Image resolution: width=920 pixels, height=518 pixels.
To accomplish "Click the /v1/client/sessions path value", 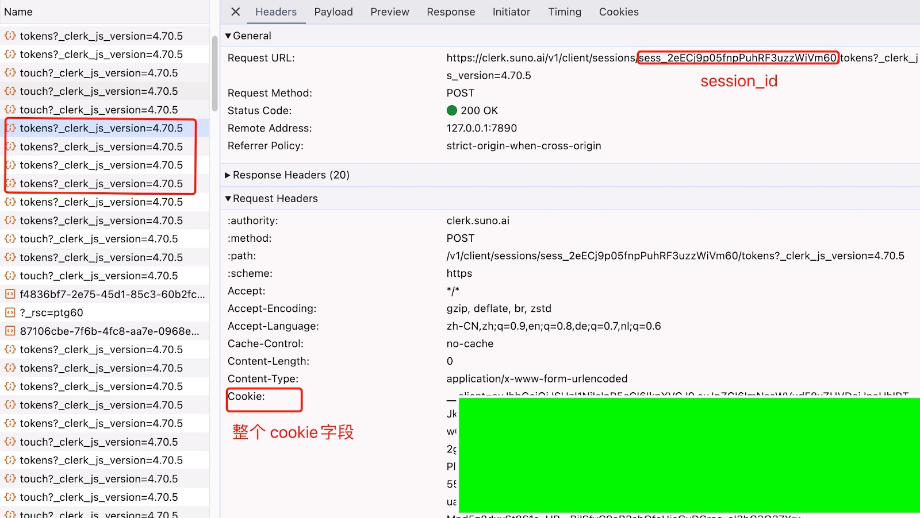I will pyautogui.click(x=676, y=256).
